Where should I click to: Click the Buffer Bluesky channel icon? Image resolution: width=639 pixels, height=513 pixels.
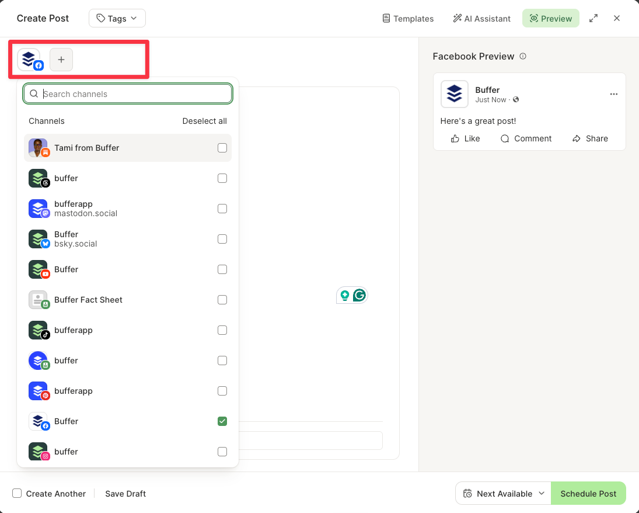pyautogui.click(x=39, y=239)
